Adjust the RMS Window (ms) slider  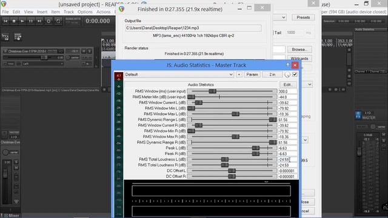[232, 91]
